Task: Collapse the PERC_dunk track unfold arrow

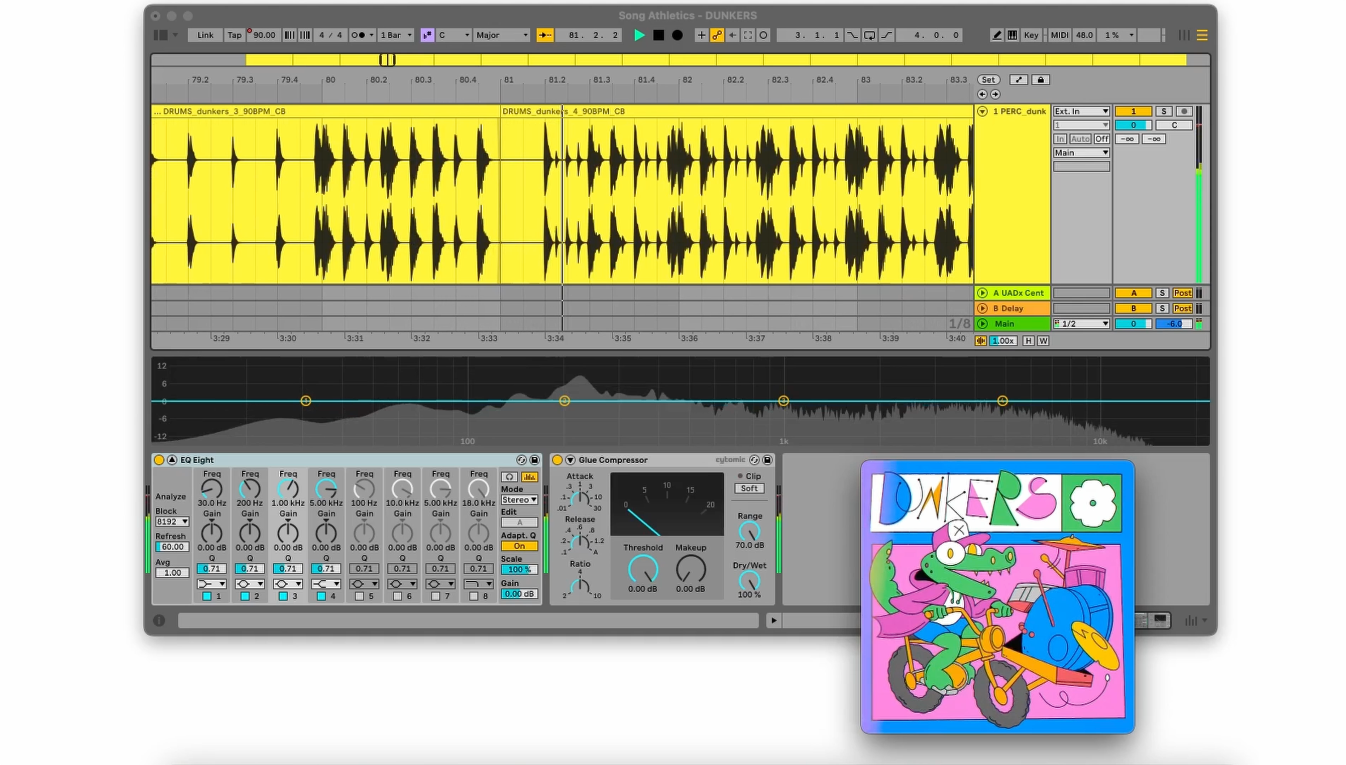Action: point(982,111)
